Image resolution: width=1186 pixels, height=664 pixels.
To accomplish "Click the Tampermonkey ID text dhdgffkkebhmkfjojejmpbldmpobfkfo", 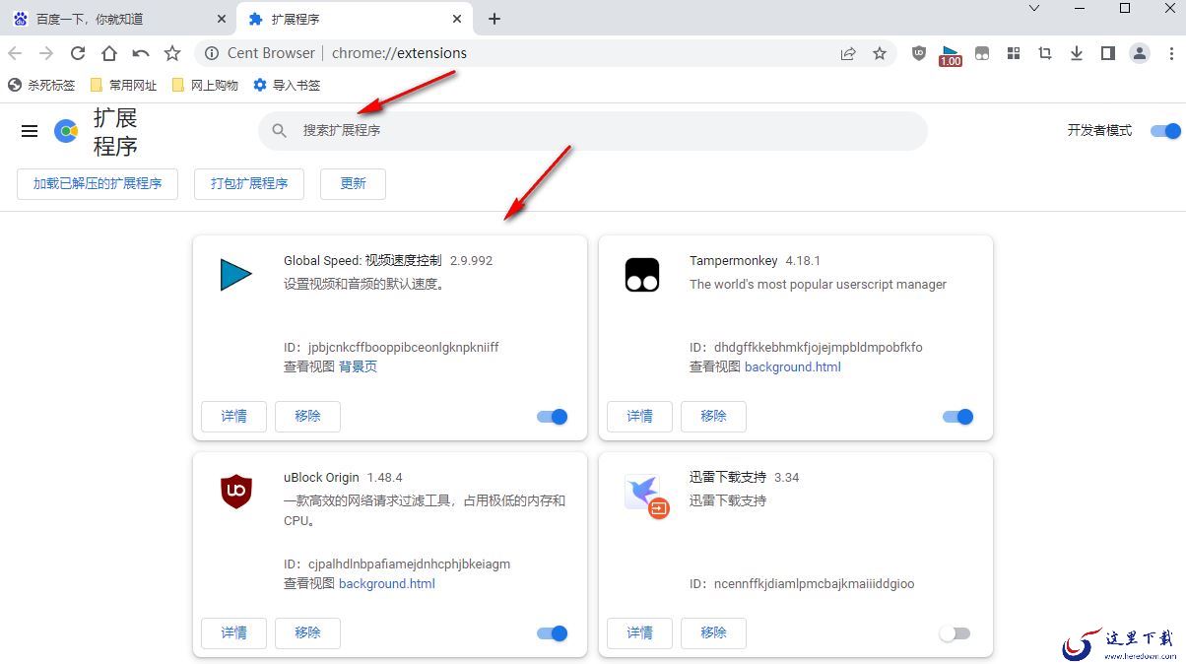I will pos(819,347).
